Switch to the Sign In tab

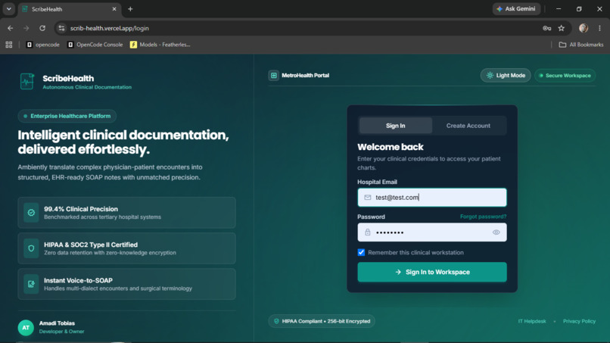click(395, 126)
